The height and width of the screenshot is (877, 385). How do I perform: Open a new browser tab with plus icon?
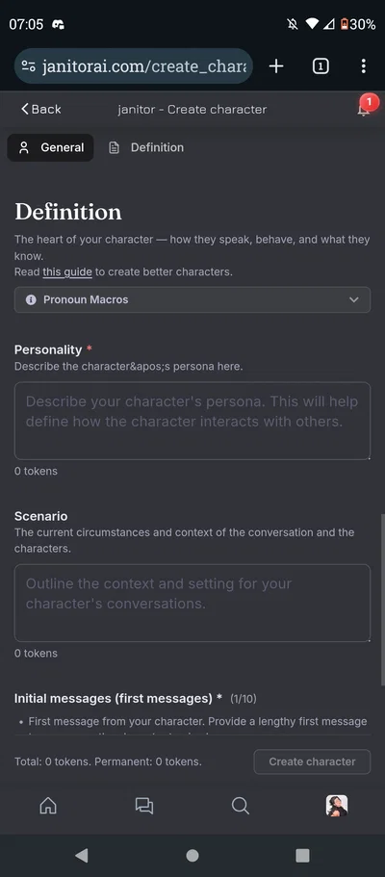276,66
